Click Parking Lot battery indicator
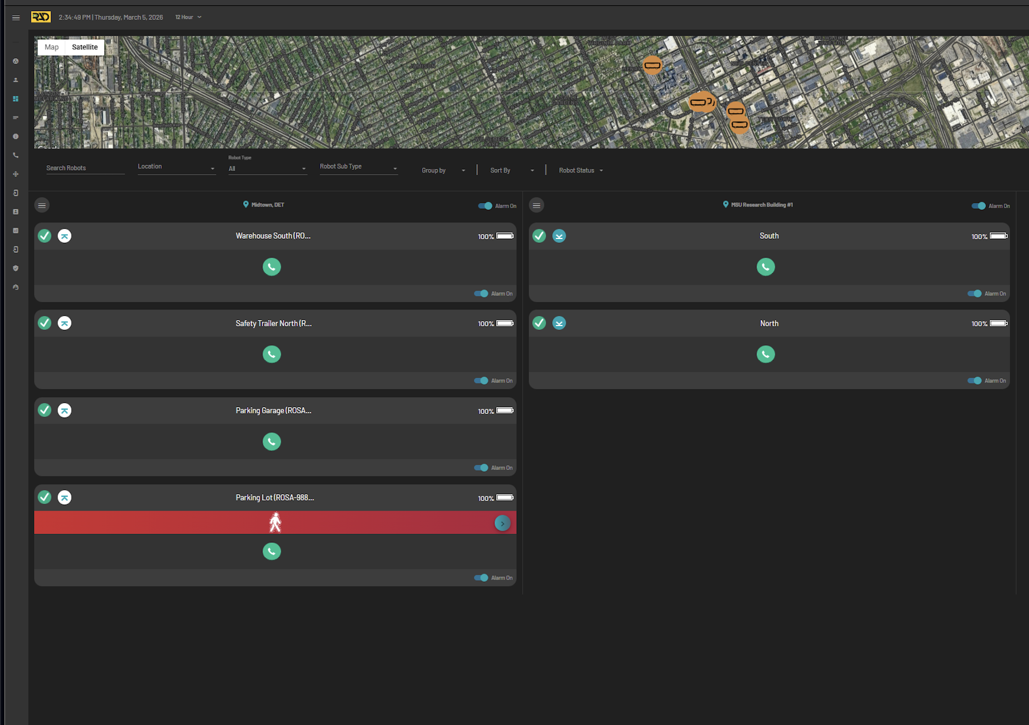Viewport: 1029px width, 725px height. click(x=496, y=498)
